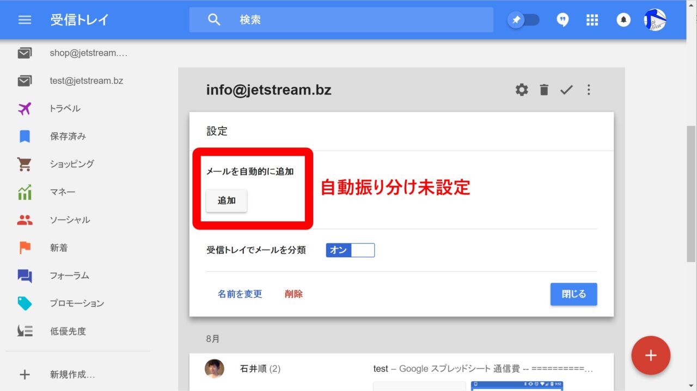Image resolution: width=697 pixels, height=391 pixels.
Task: Select トラベル in the sidebar
Action: pyautogui.click(x=65, y=109)
